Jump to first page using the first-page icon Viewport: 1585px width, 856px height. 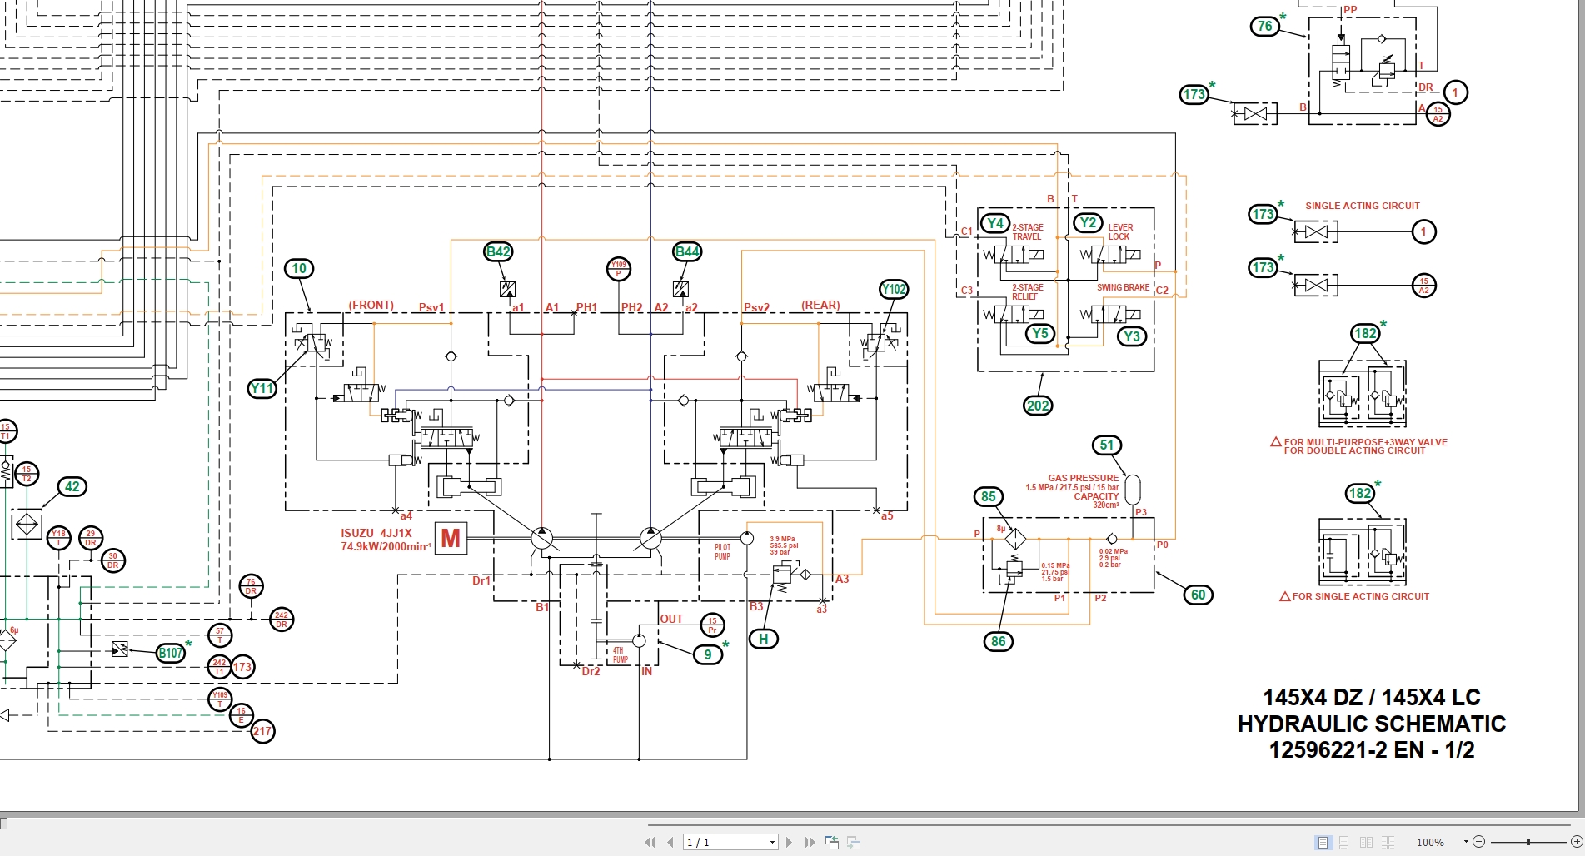650,842
